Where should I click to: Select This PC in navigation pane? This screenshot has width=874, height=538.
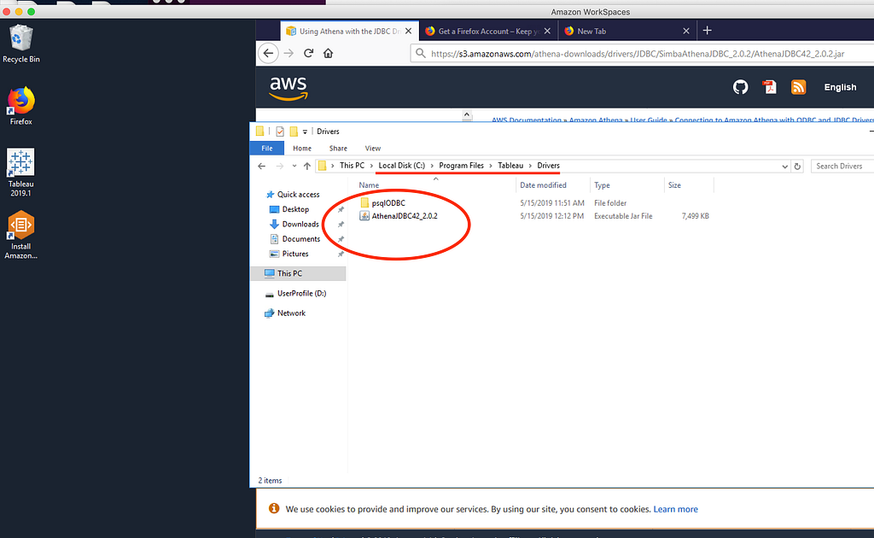[298, 273]
